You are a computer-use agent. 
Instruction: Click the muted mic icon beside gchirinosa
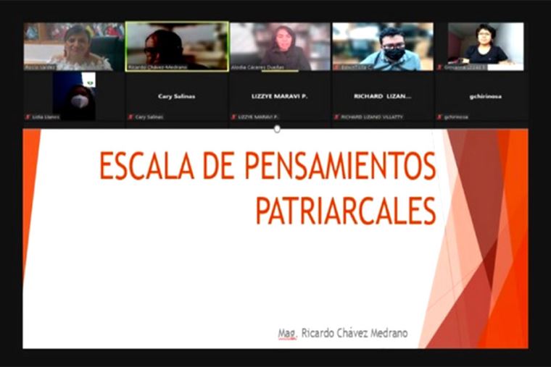click(439, 117)
